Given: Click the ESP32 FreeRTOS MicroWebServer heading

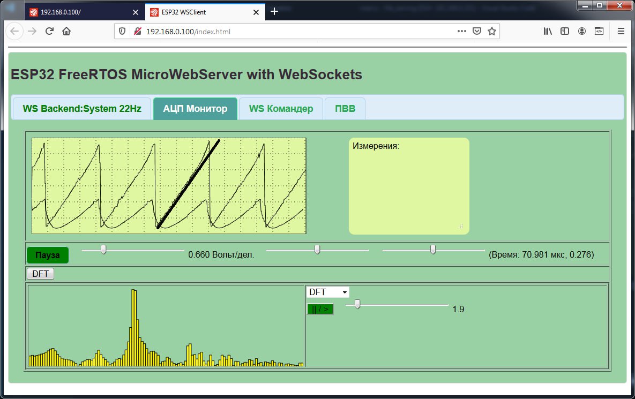Looking at the screenshot, I should (186, 74).
